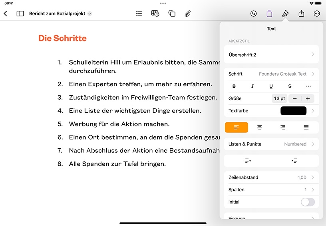Apply underline formatting
The image size is (326, 226).
coord(271,86)
